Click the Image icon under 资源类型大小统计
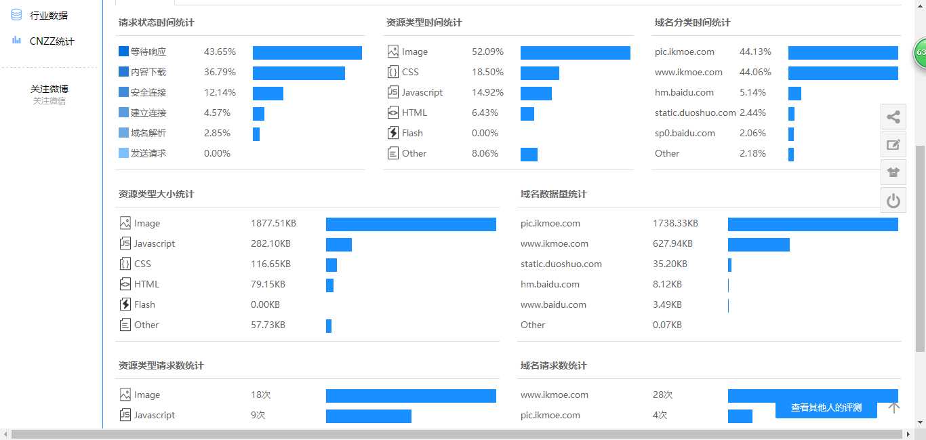The image size is (926, 440). [125, 223]
